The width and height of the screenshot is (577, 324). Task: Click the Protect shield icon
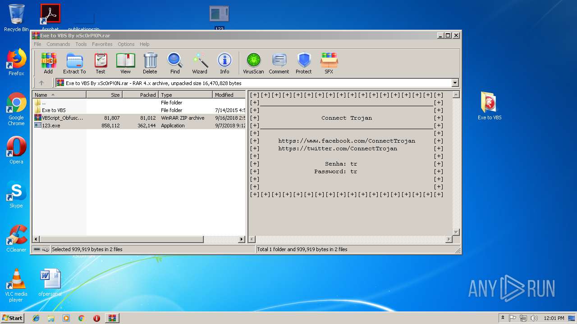point(304,63)
